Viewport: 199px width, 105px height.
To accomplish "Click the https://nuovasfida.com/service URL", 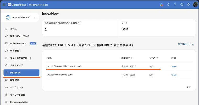I will (64, 66).
